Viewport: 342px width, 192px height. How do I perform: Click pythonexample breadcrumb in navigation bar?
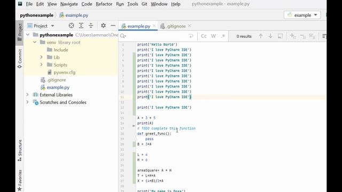(x=37, y=15)
